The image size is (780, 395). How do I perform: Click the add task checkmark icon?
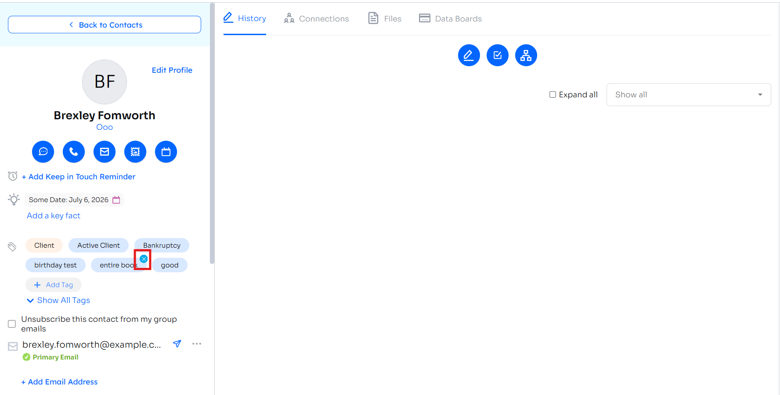(x=498, y=55)
